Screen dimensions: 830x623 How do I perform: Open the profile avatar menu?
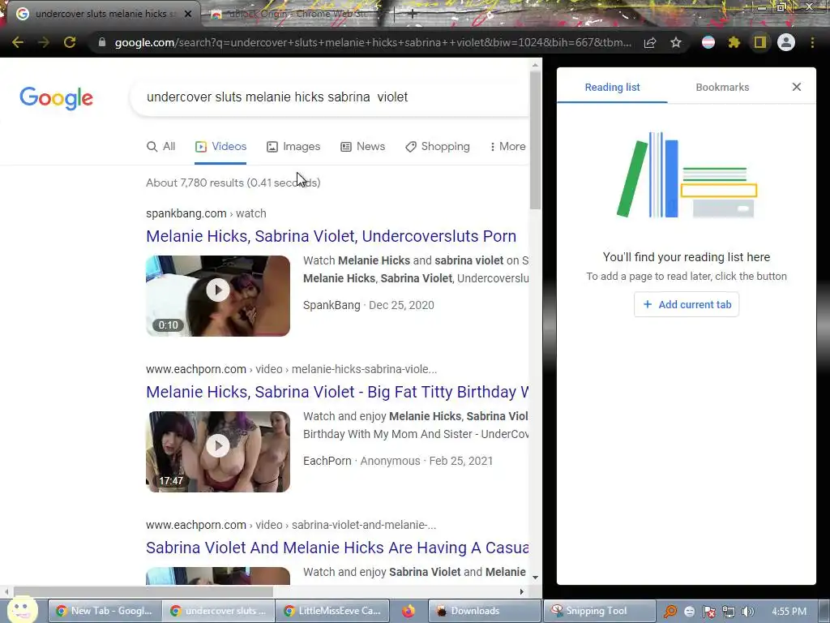pos(786,42)
